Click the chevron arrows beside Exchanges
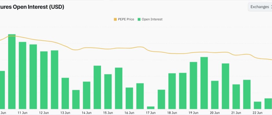Screen dimensions: 272x115 point(271,7)
